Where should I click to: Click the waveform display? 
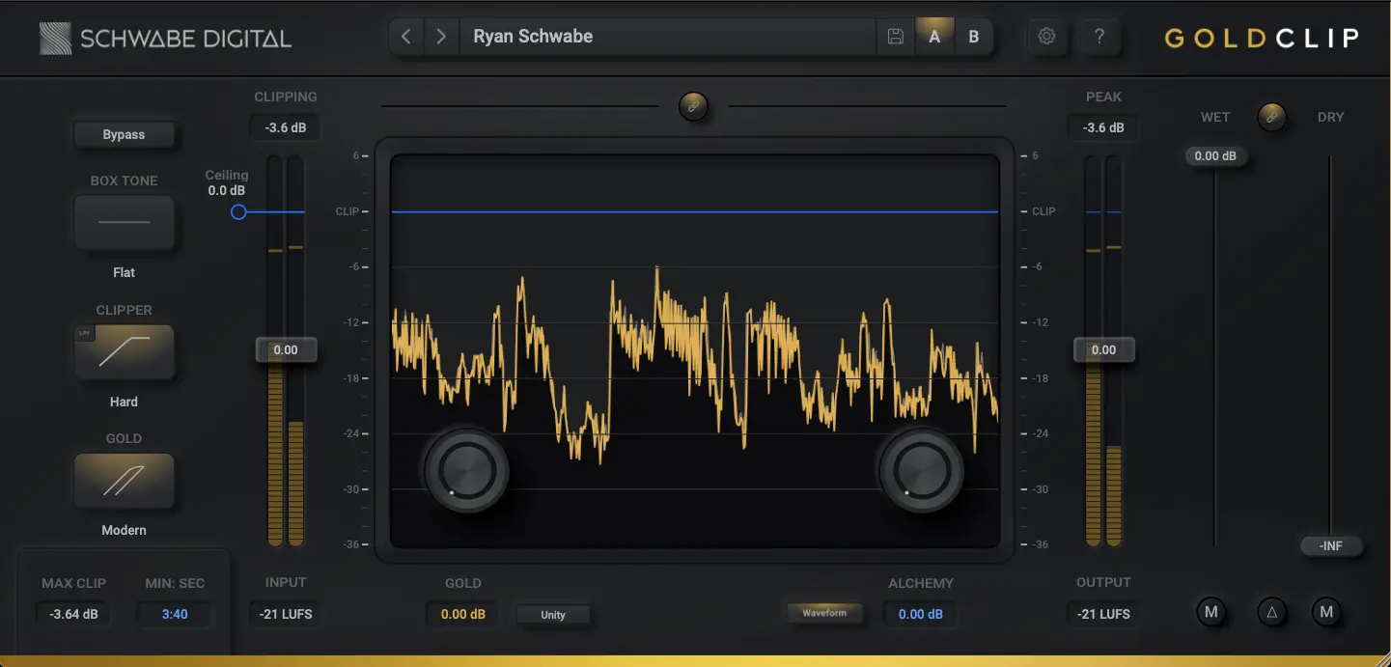[694, 350]
